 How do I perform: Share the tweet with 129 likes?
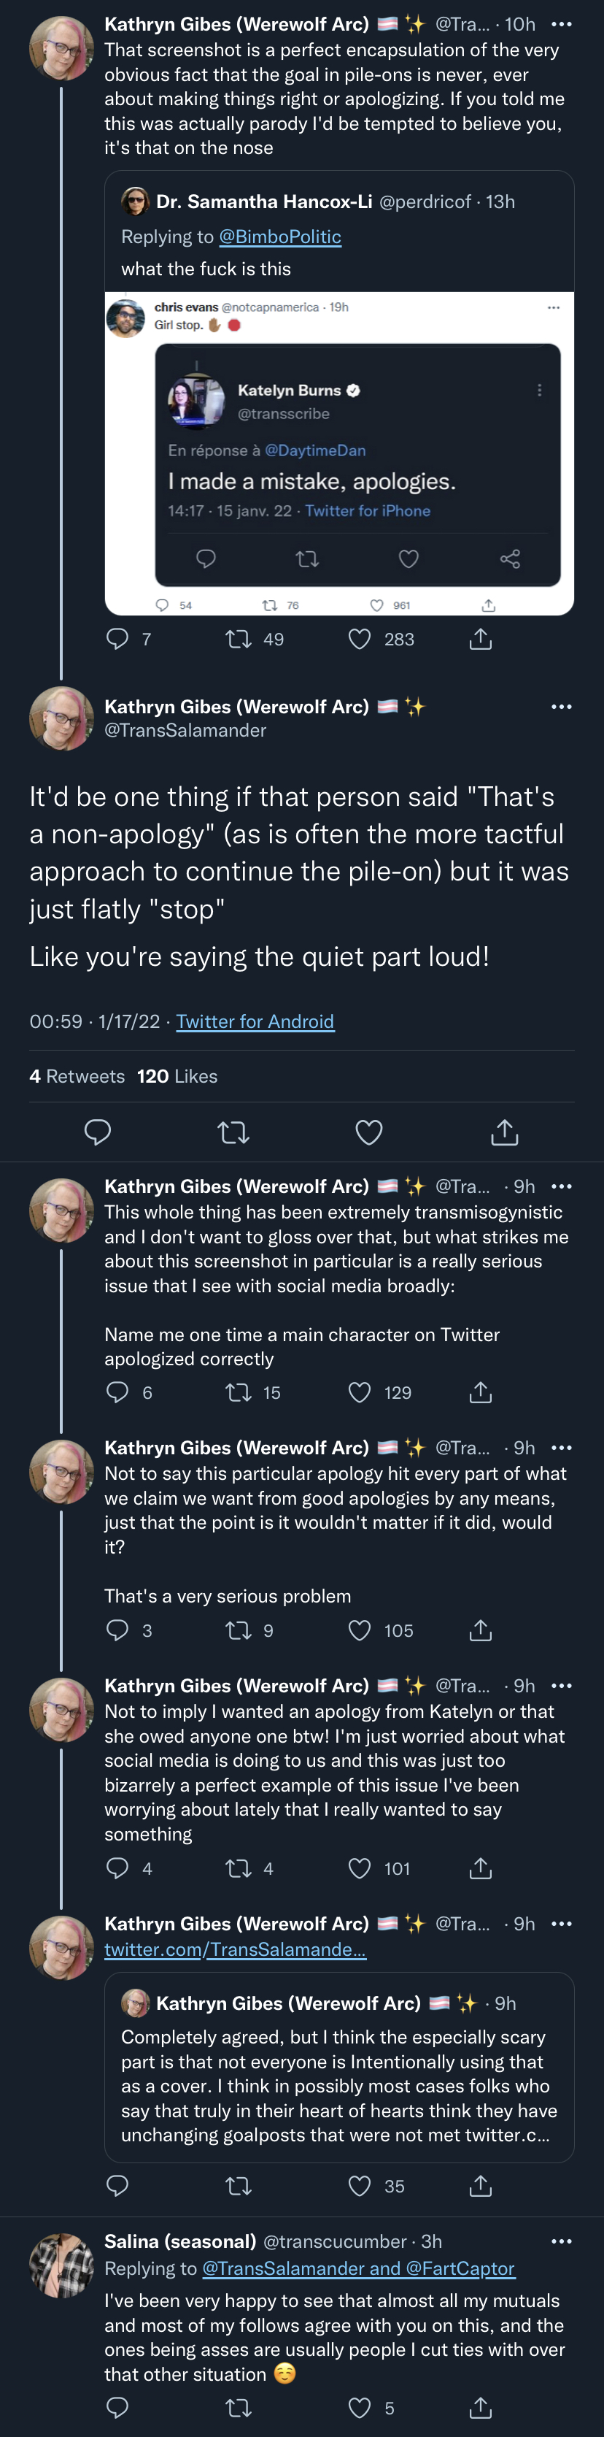click(480, 1392)
